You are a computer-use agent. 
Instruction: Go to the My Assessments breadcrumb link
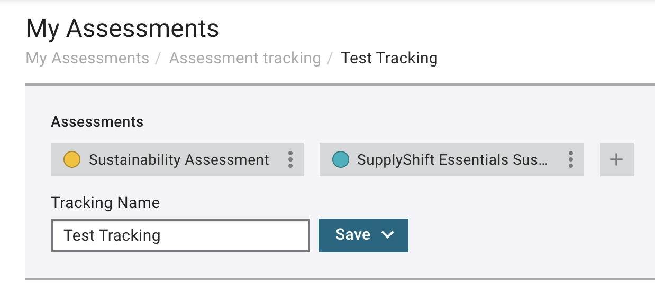[87, 58]
